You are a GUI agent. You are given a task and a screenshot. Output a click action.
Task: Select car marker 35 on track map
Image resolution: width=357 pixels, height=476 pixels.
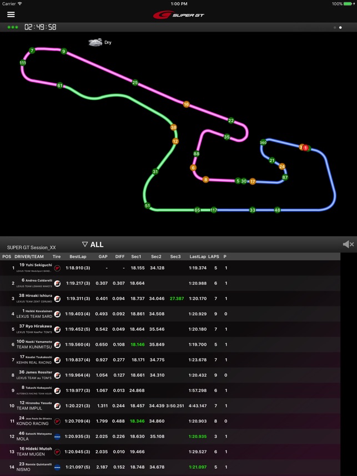227,136
